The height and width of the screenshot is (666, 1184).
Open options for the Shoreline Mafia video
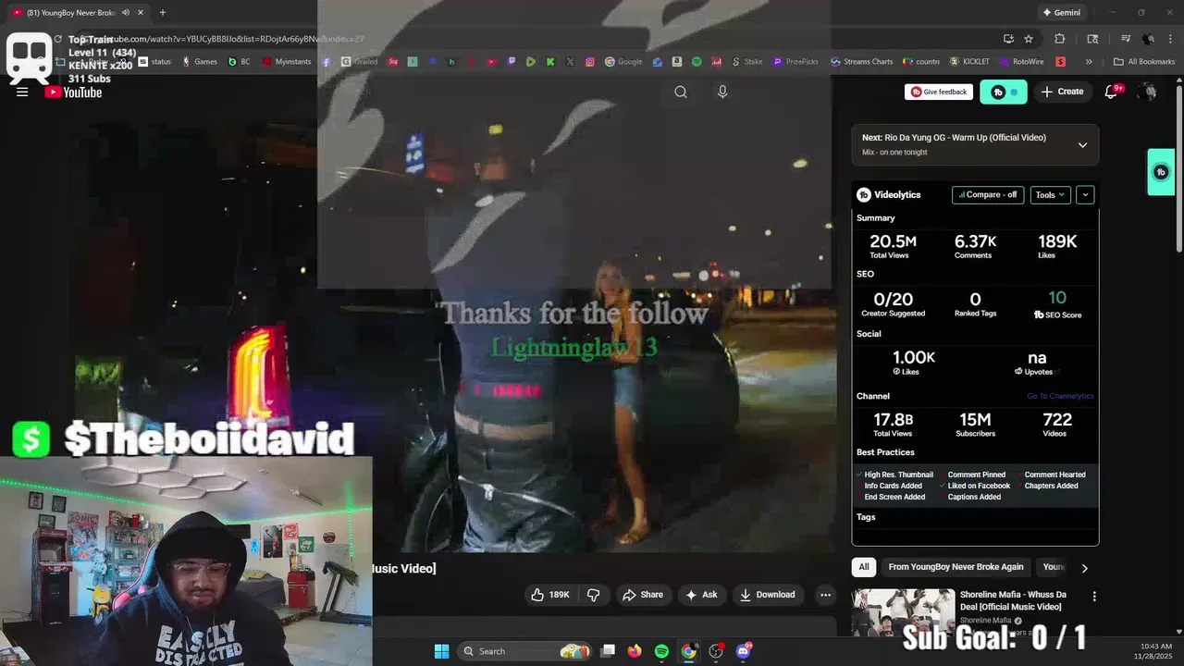pyautogui.click(x=1094, y=597)
